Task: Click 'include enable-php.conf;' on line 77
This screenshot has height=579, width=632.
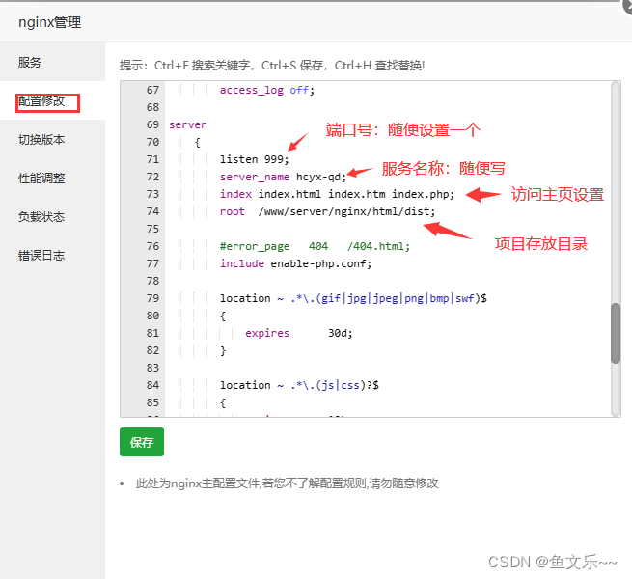Action: (x=295, y=263)
